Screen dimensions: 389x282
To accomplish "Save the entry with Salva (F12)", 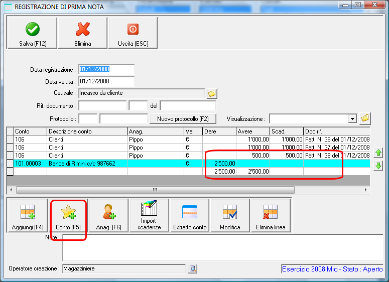I will tap(33, 33).
